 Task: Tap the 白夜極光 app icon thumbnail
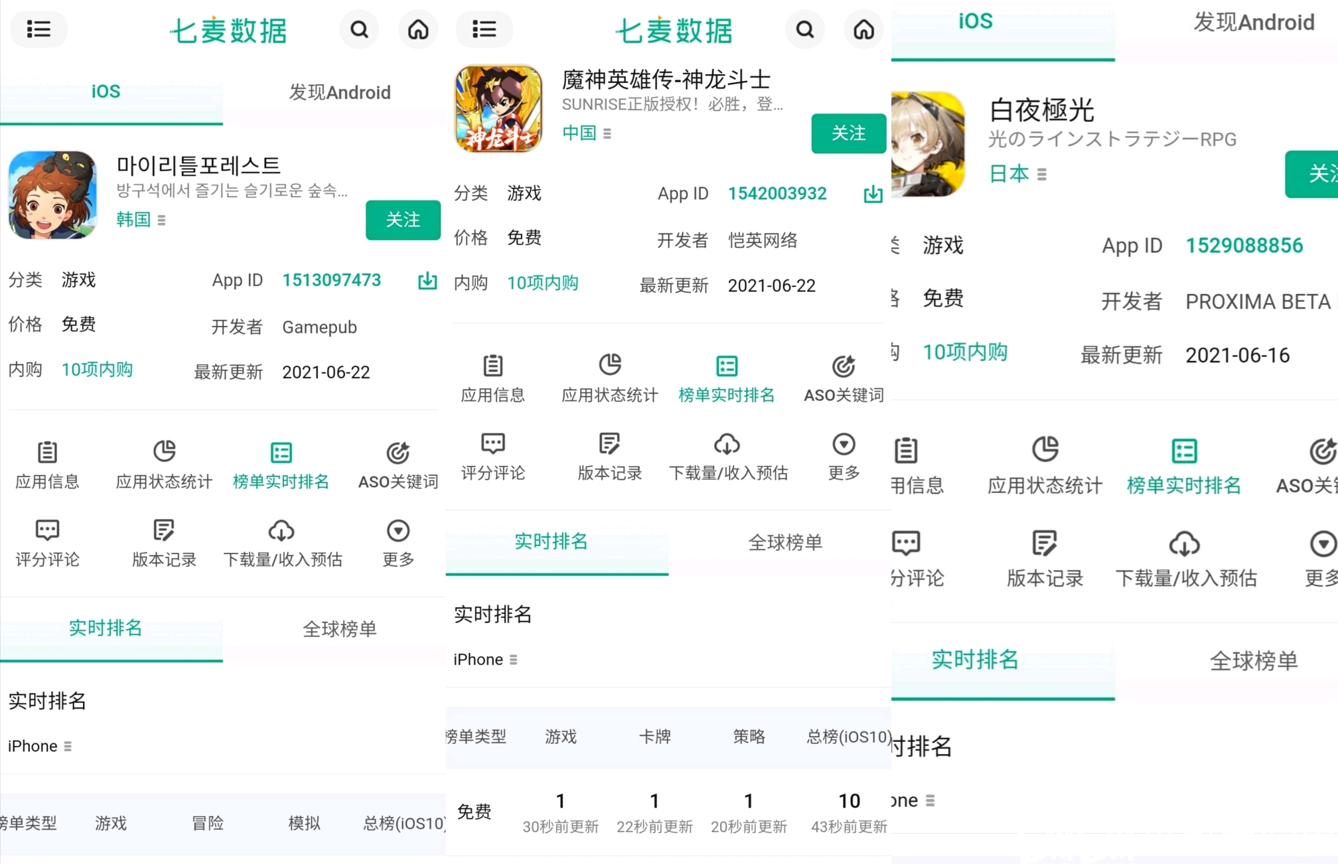(x=928, y=144)
